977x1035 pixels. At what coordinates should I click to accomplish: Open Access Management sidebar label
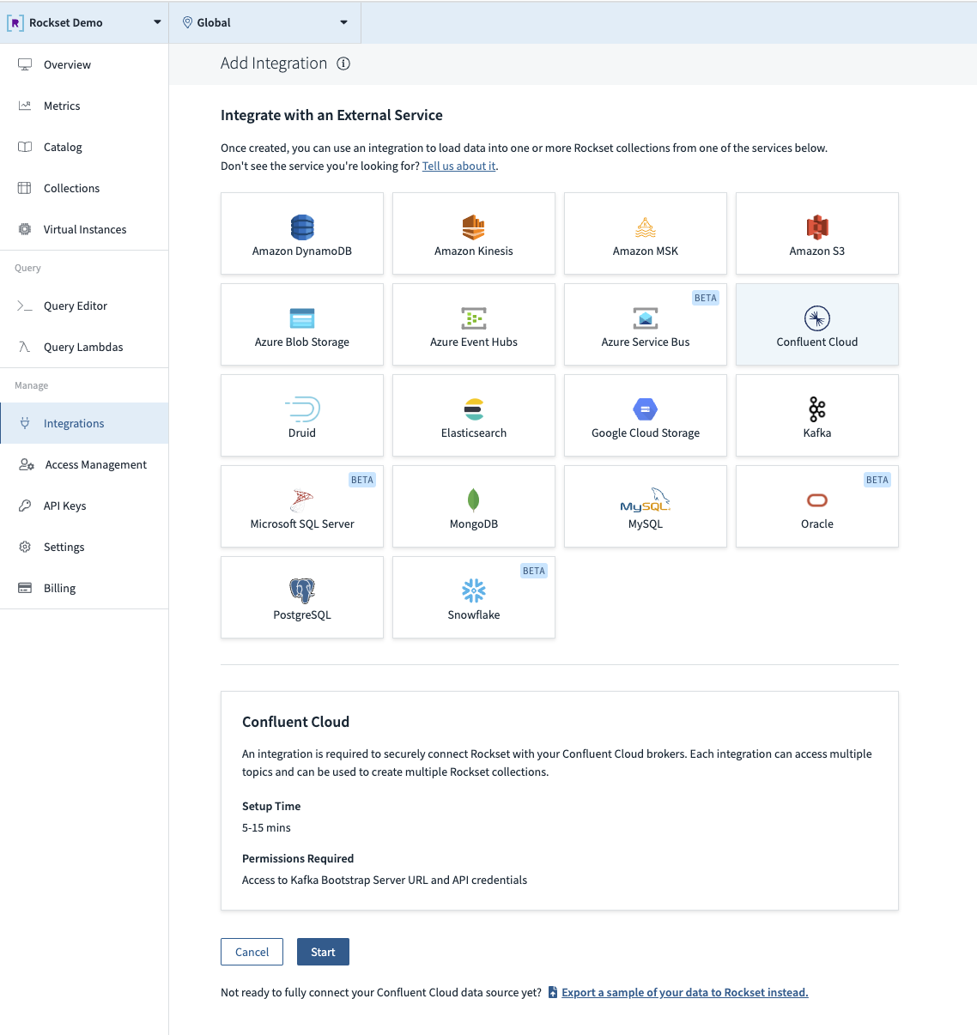[x=96, y=464]
